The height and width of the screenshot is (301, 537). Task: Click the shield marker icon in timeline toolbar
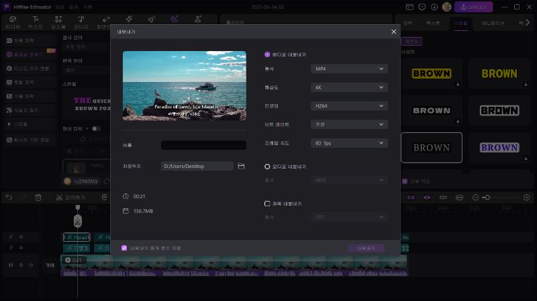[x=105, y=197]
